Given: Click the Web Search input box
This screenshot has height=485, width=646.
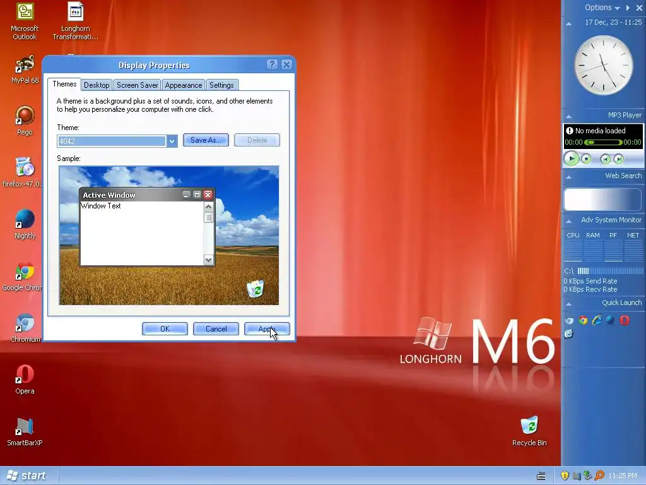Looking at the screenshot, I should pyautogui.click(x=602, y=200).
